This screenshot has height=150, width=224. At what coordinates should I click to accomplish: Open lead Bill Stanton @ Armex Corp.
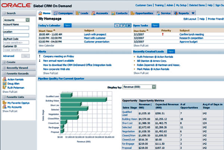click(x=152, y=61)
